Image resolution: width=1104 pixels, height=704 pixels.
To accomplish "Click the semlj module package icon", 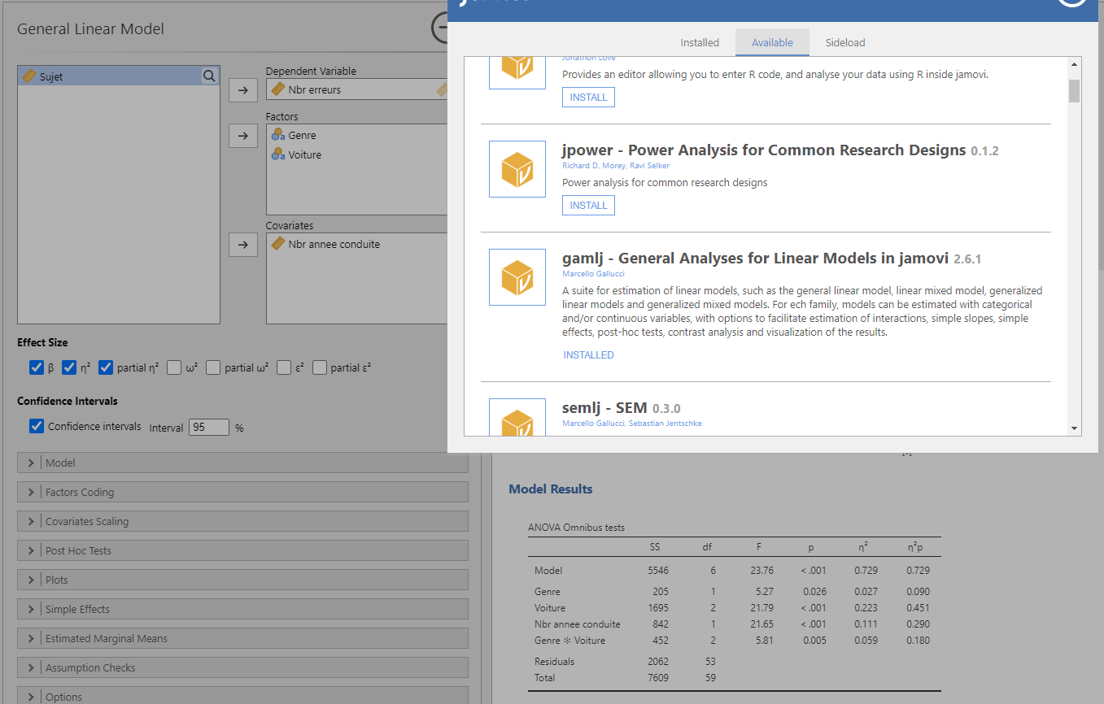I will [517, 419].
